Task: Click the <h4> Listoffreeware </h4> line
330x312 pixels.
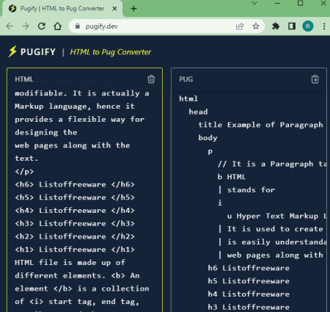Action: coord(75,211)
